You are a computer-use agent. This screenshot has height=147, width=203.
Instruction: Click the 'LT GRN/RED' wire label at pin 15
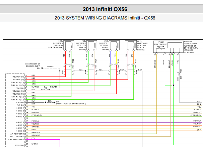pos(37,115)
